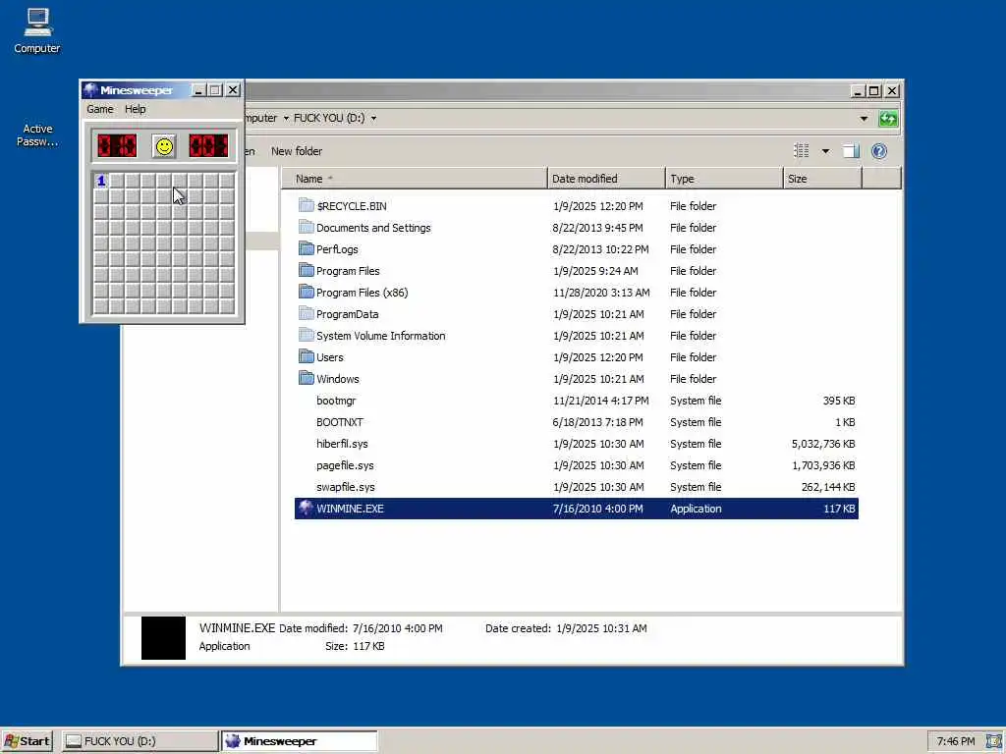
Task: Click the revealed 1 cell in Minesweeper
Action: 101,181
